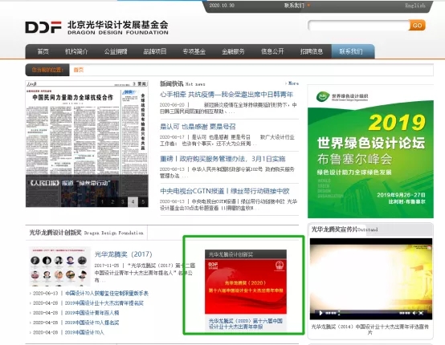Open the 公益捐赠 navigation menu

point(116,51)
